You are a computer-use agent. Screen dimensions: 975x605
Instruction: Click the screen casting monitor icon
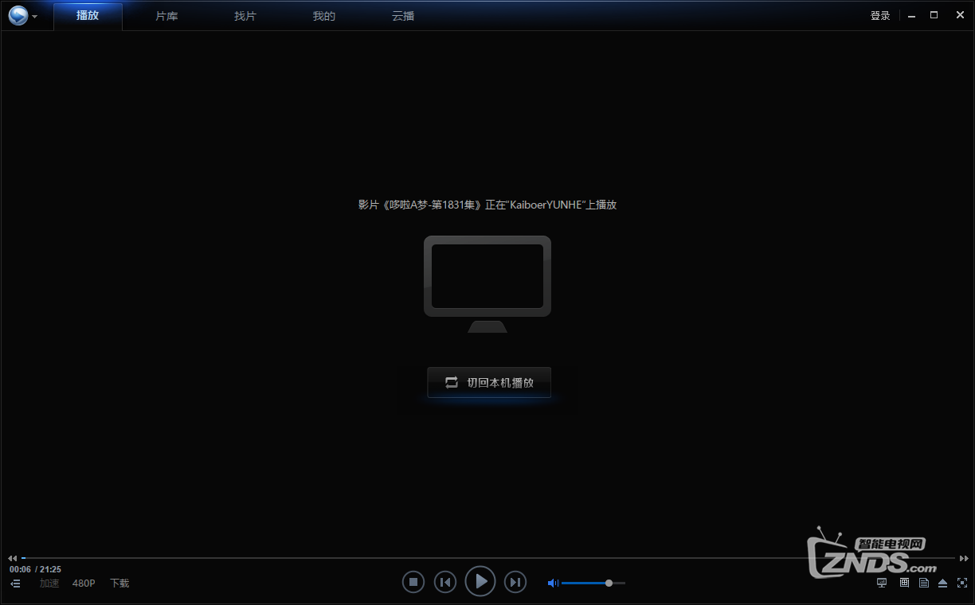coord(882,583)
